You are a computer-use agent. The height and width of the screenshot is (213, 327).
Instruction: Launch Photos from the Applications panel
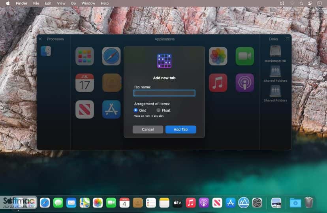218,56
